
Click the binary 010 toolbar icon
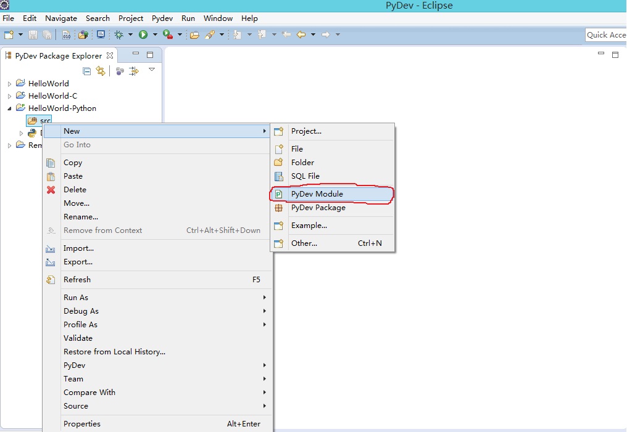pyautogui.click(x=67, y=35)
